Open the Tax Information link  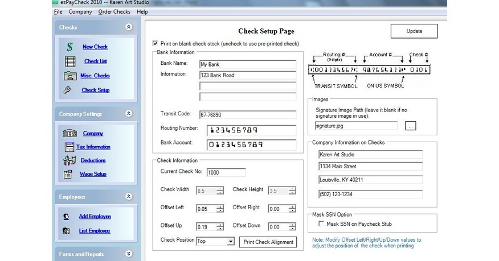[93, 147]
